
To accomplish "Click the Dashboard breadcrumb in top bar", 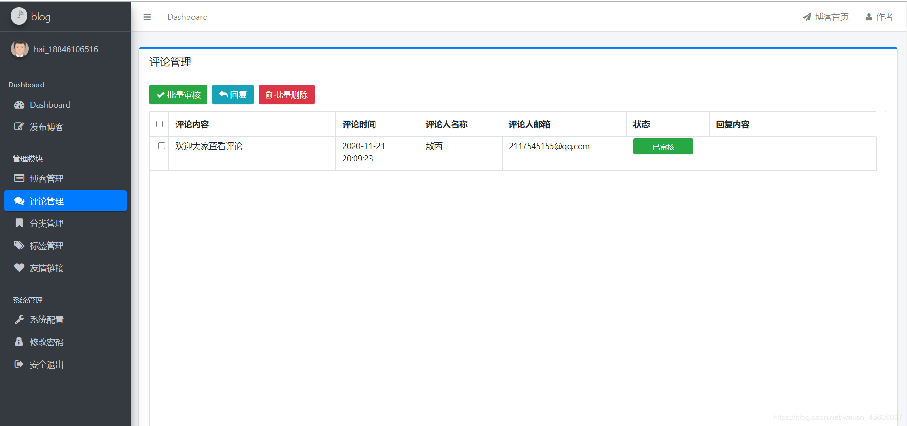I will pyautogui.click(x=187, y=17).
